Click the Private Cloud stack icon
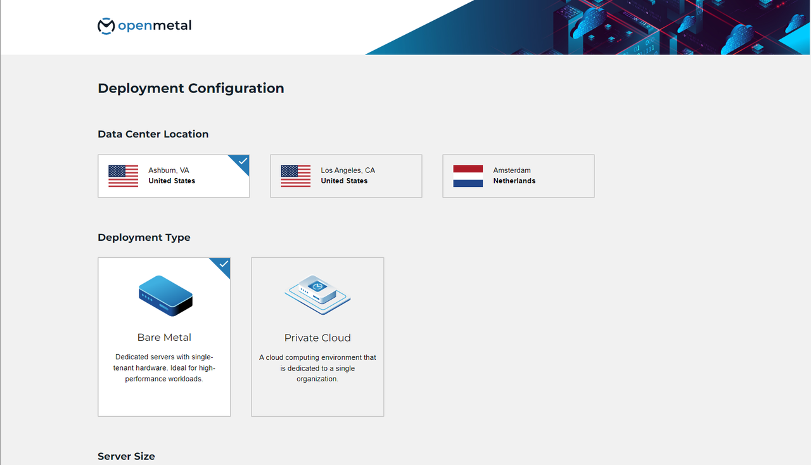Screen dimensions: 811x465 (317, 294)
